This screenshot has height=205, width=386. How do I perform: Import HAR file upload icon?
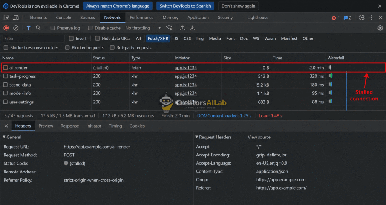[182, 28]
